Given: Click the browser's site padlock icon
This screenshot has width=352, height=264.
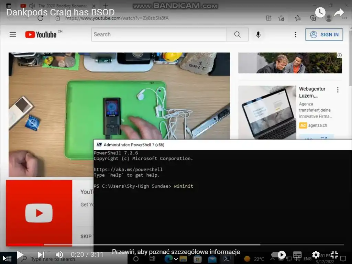Looking at the screenshot, I should click(x=58, y=18).
